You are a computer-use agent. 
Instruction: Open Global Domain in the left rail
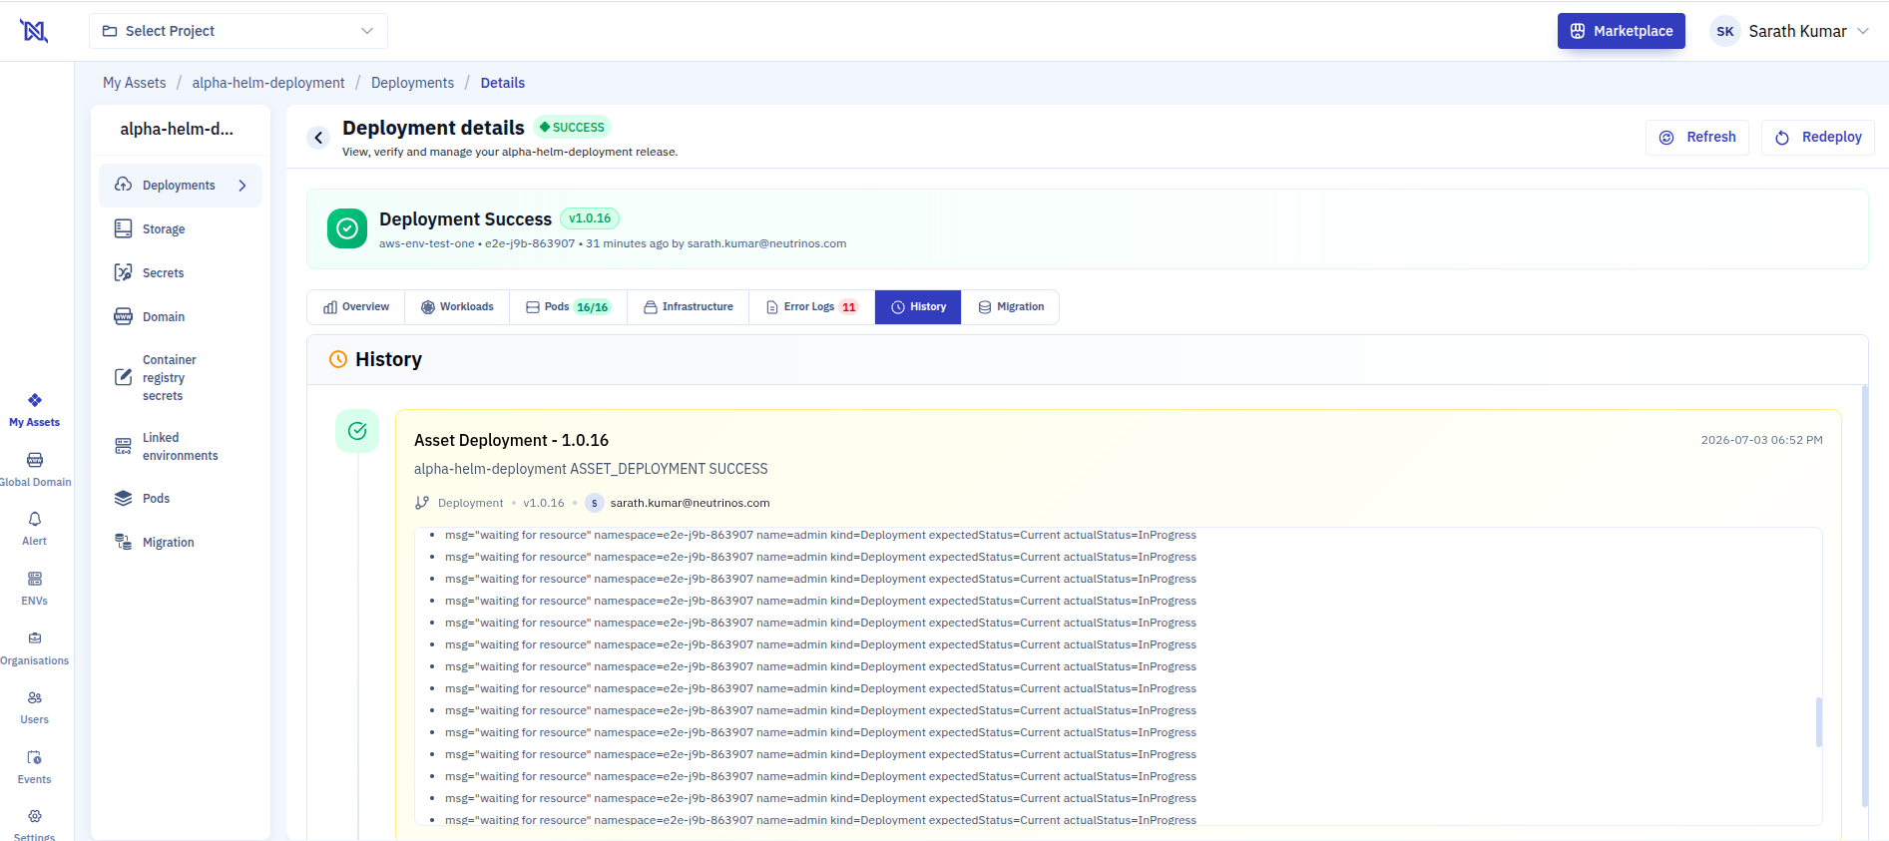[35, 470]
